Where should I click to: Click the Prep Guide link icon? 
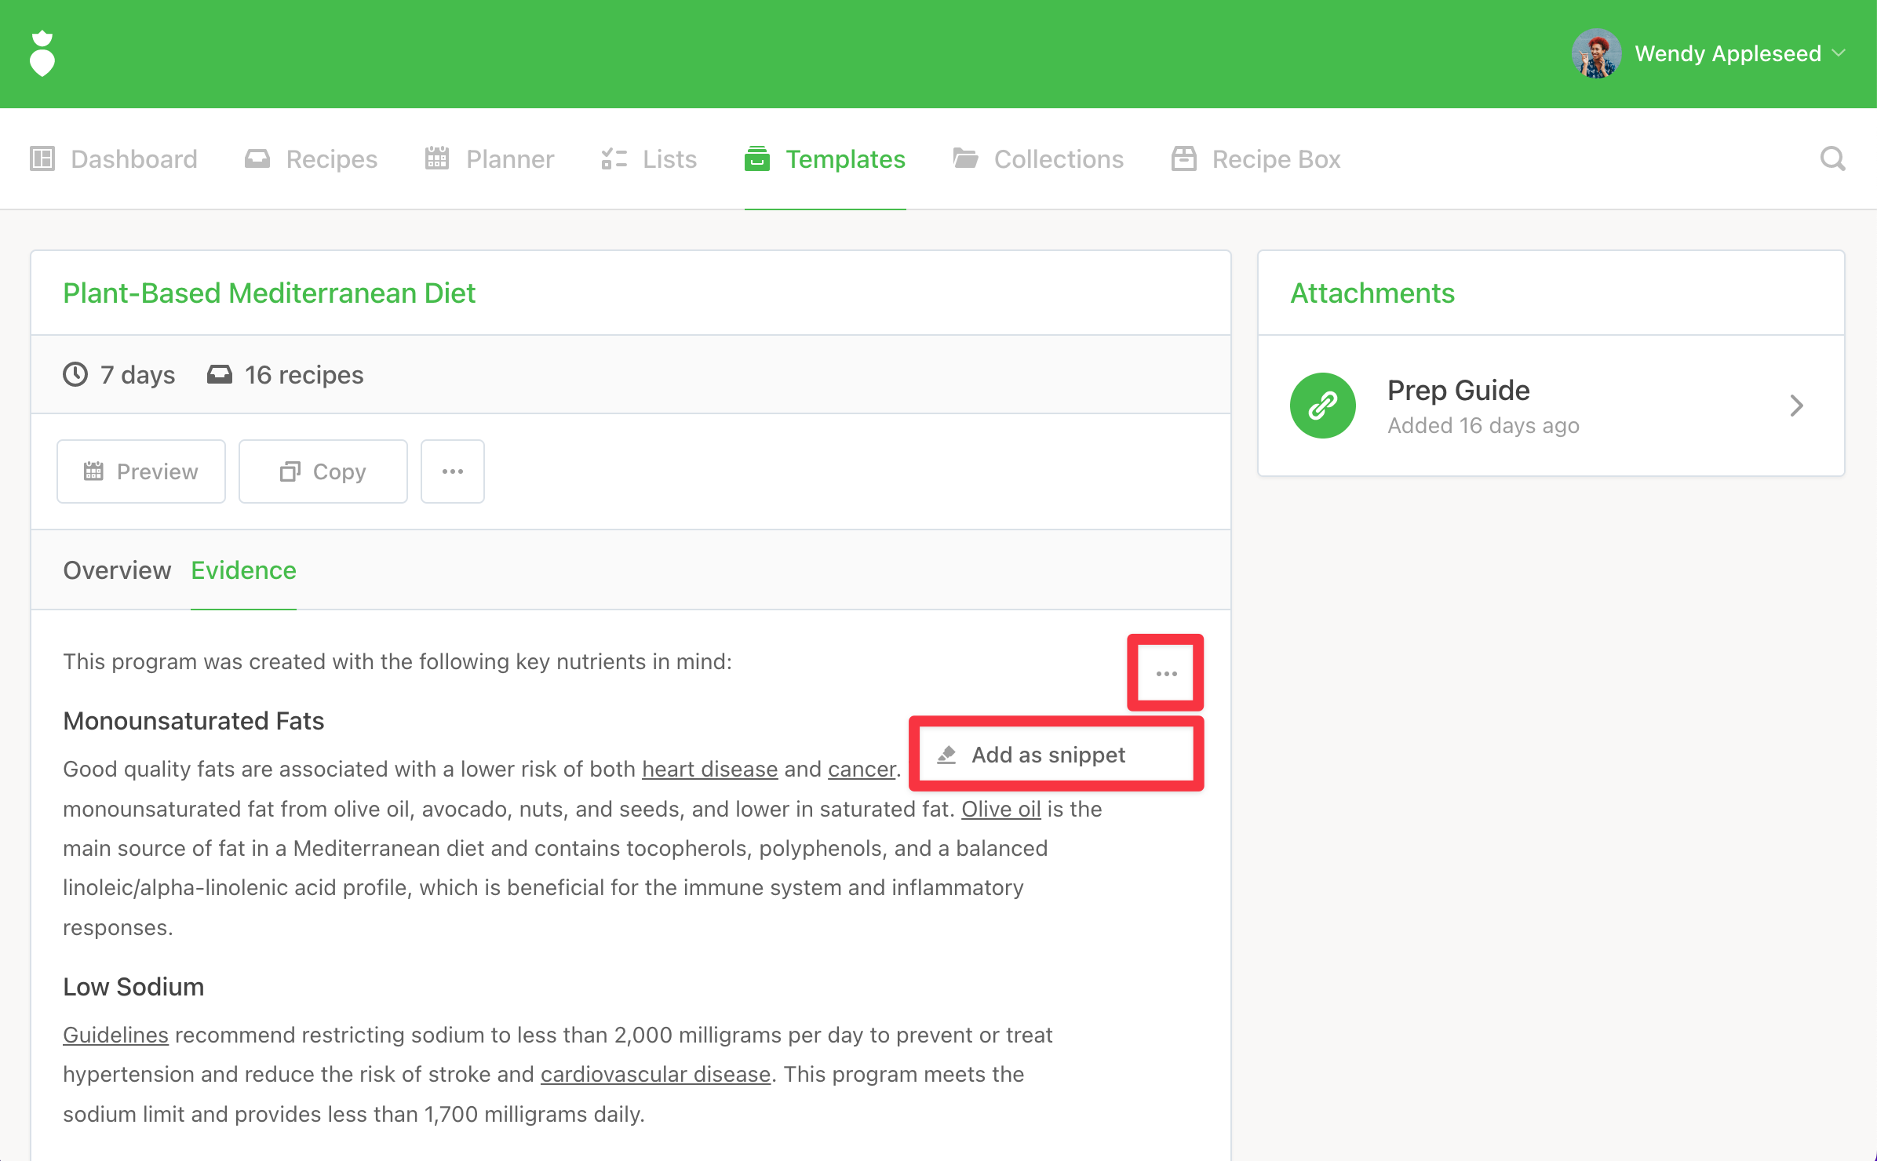click(x=1323, y=406)
